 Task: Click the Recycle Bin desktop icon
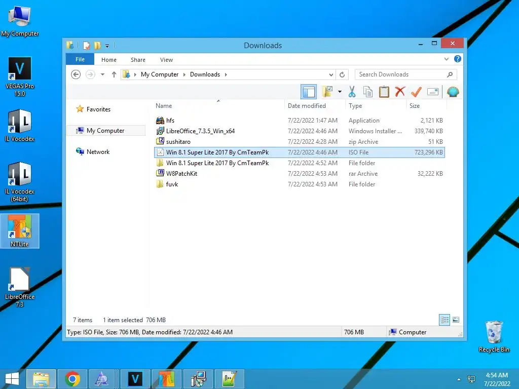494,337
